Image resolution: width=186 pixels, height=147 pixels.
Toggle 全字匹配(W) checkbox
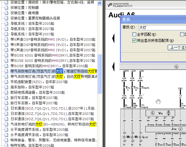[134, 34]
